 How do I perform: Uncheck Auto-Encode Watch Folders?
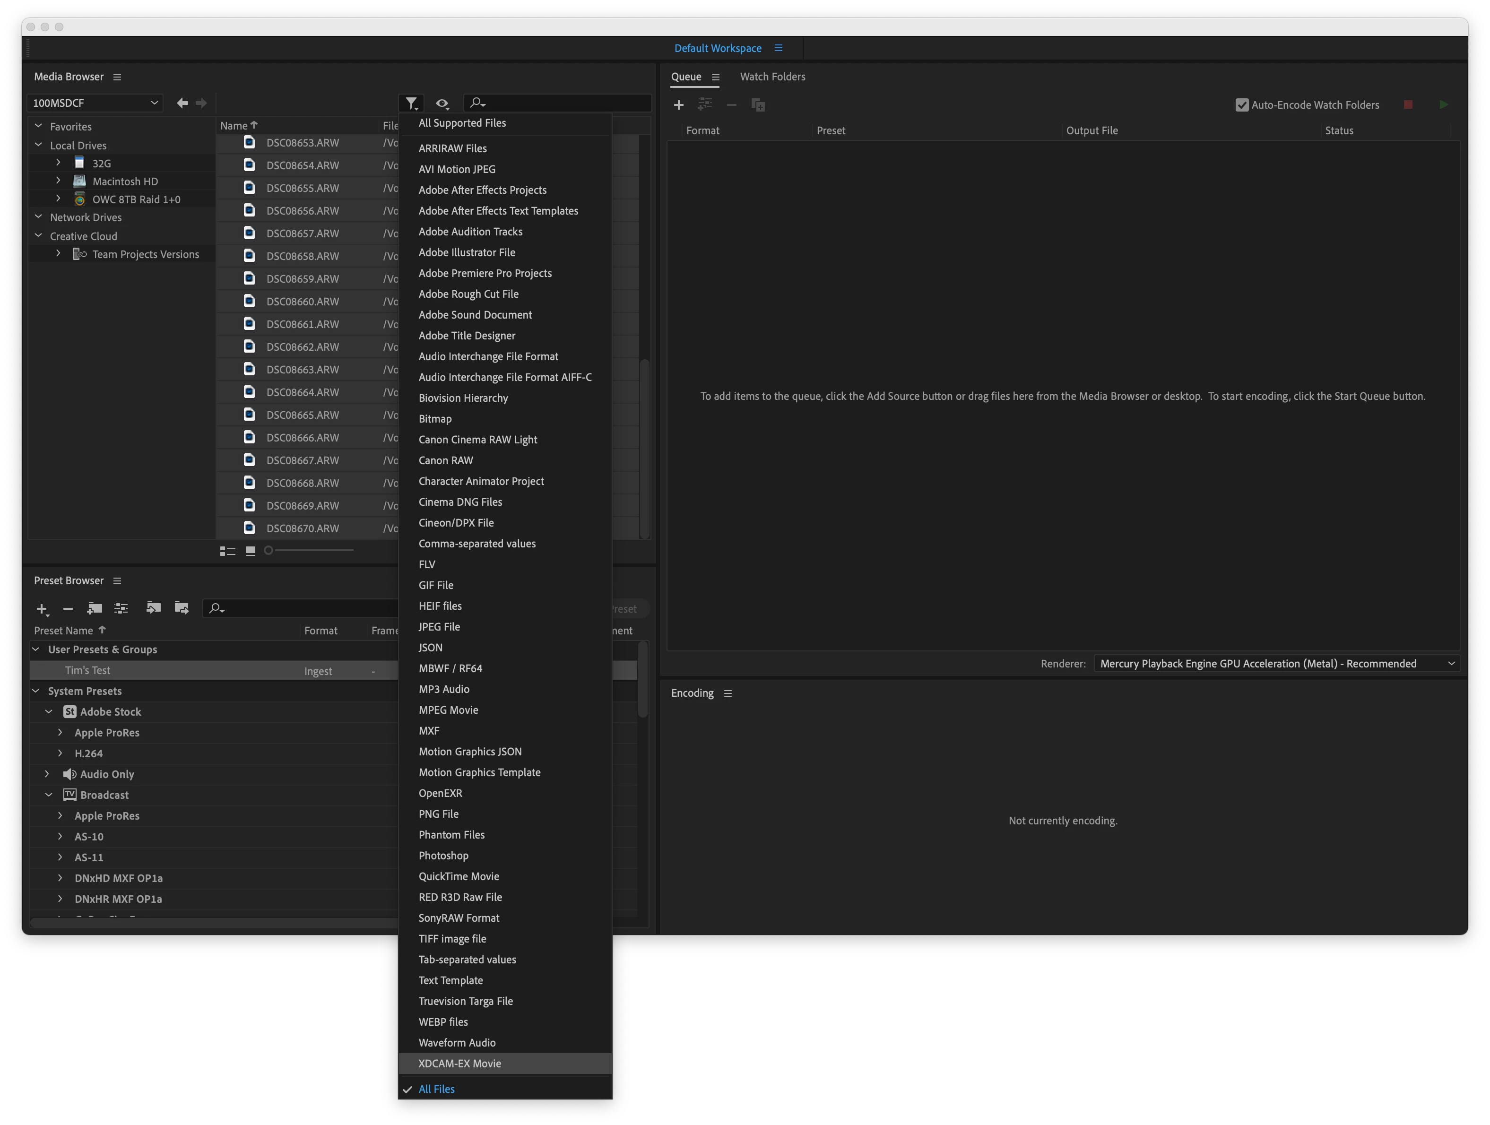(1241, 105)
